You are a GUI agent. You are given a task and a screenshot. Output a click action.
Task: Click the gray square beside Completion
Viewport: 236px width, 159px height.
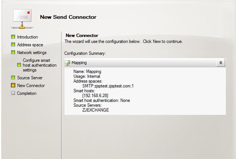pos(13,93)
